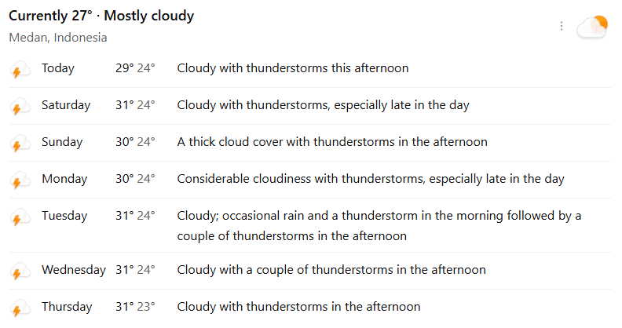The height and width of the screenshot is (328, 622).
Task: Click the thunderstorm icon beside Today
Action: pyautogui.click(x=20, y=70)
